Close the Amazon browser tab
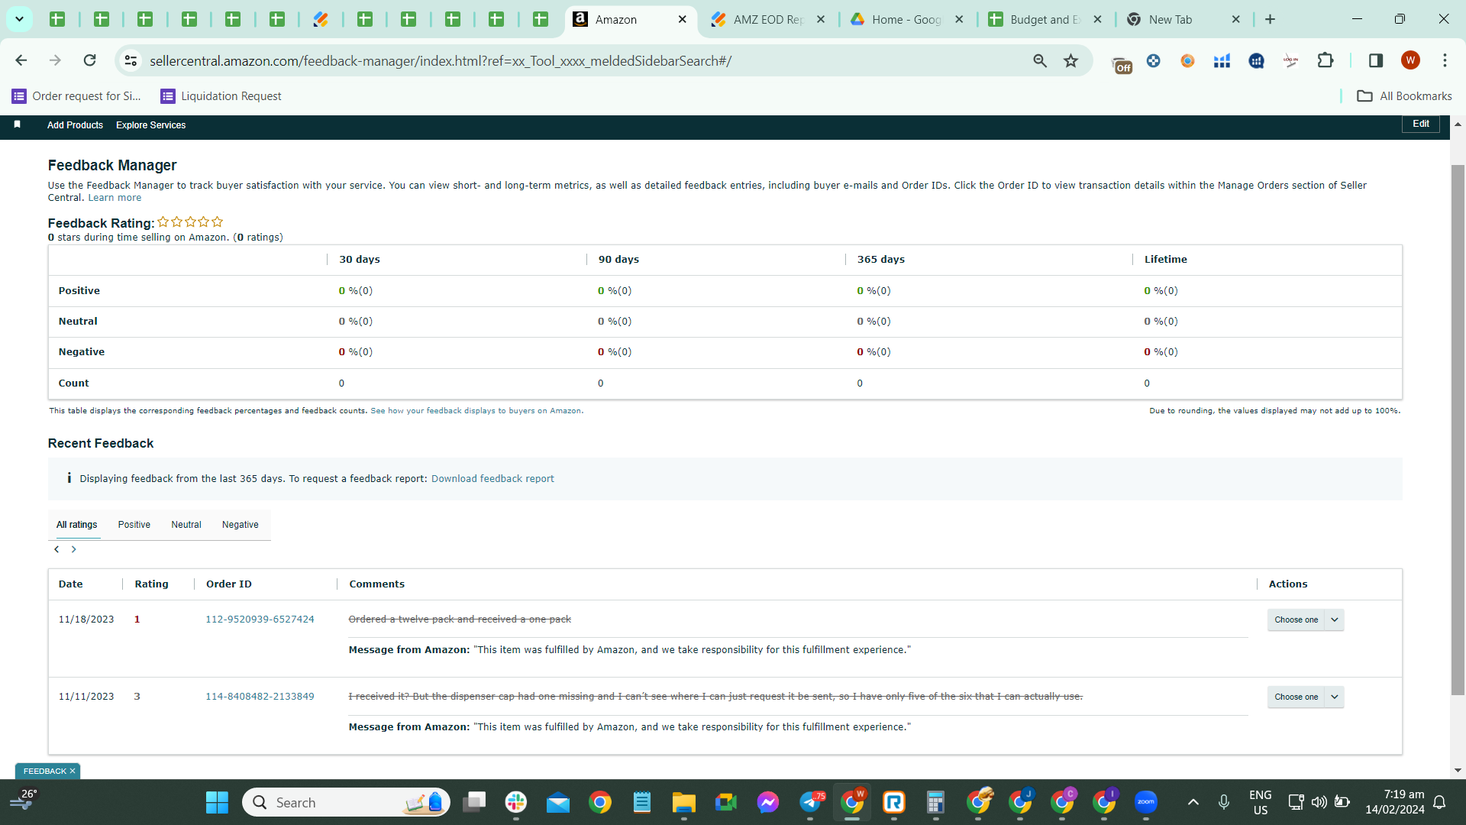 pyautogui.click(x=683, y=20)
